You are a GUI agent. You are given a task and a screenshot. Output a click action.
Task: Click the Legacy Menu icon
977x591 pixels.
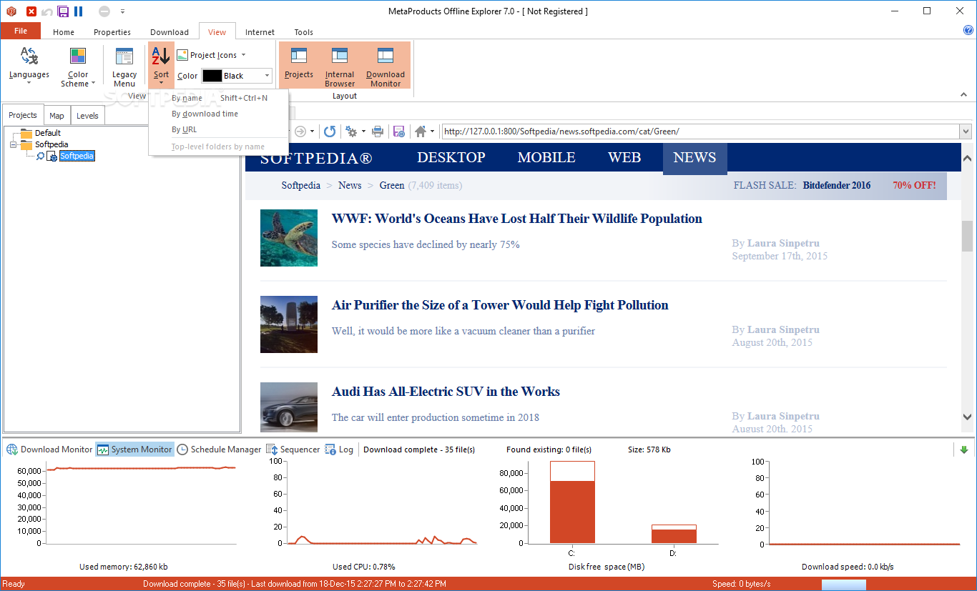pyautogui.click(x=124, y=56)
